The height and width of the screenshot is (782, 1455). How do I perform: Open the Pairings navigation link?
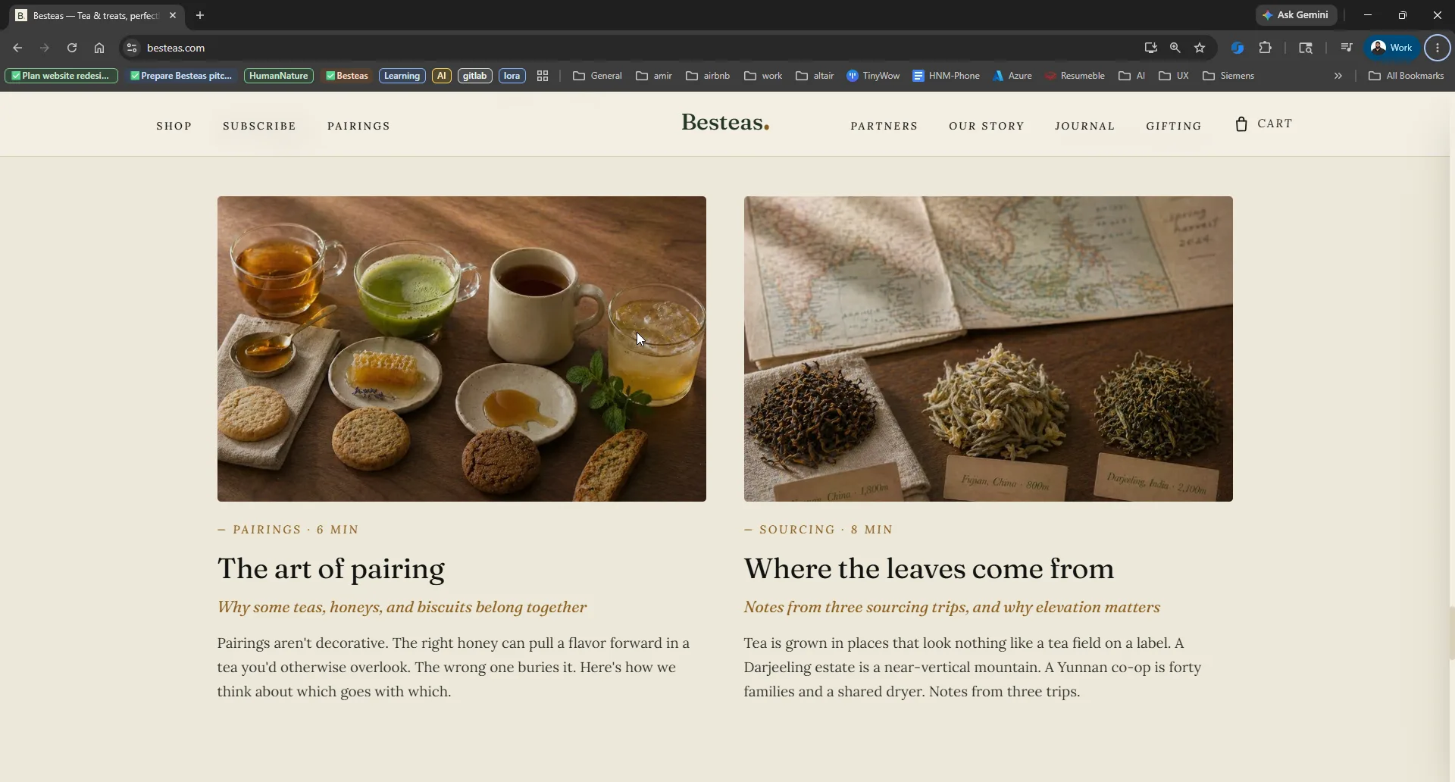(358, 126)
